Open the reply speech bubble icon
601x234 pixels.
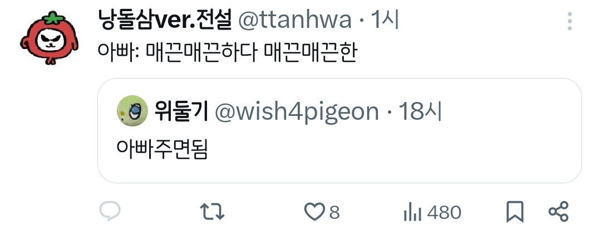[110, 211]
